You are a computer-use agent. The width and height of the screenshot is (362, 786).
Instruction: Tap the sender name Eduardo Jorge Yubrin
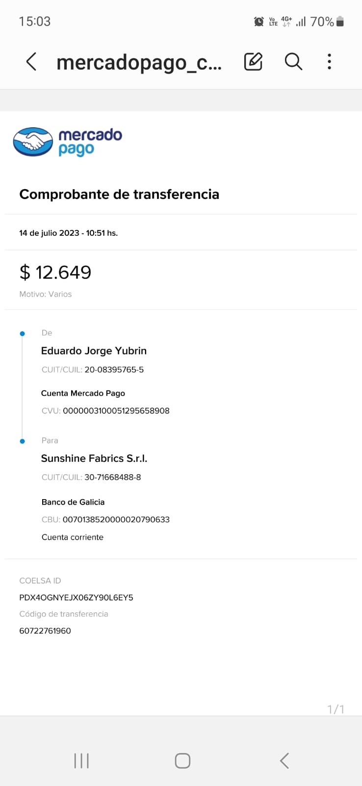94,351
